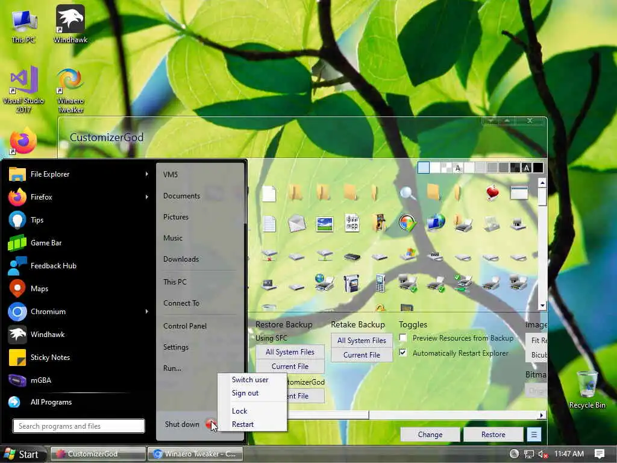The height and width of the screenshot is (463, 617).
Task: Open the Recycle Bin on desktop
Action: coord(587,390)
